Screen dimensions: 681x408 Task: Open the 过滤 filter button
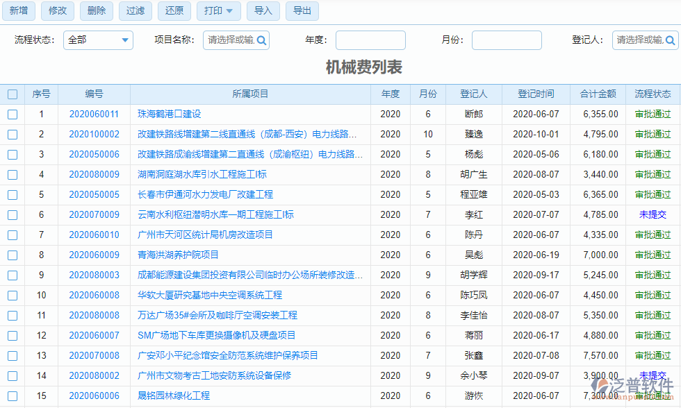[136, 11]
